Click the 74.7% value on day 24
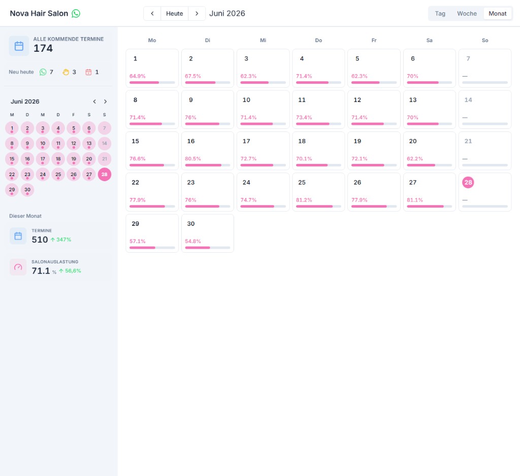 coord(248,200)
